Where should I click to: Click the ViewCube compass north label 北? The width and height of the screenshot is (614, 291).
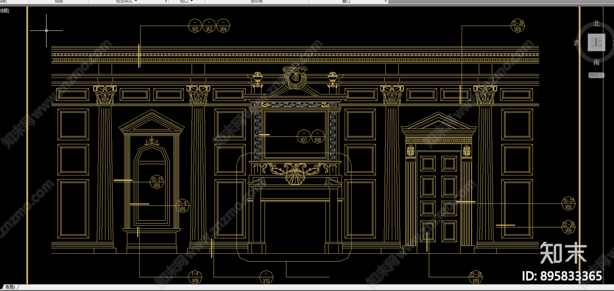coord(596,24)
